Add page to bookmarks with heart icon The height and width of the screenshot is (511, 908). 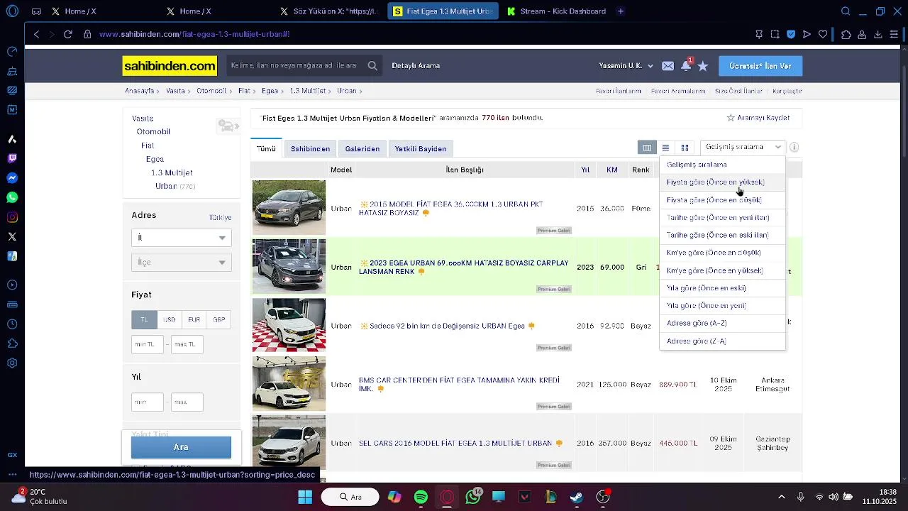point(823,34)
